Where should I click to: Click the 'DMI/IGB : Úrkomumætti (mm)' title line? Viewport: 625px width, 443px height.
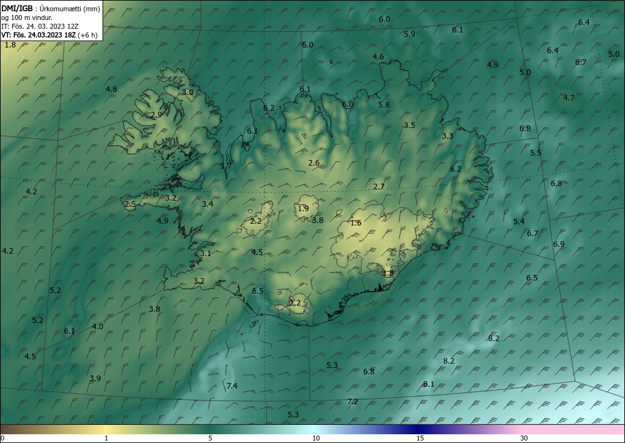51,8
